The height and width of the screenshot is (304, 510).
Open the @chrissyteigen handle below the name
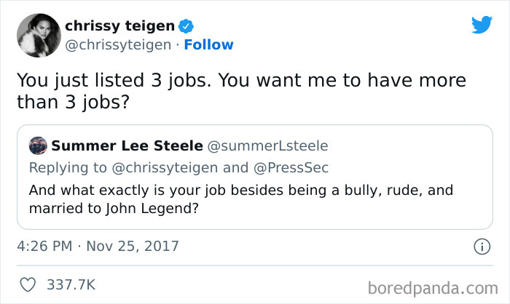click(x=116, y=45)
